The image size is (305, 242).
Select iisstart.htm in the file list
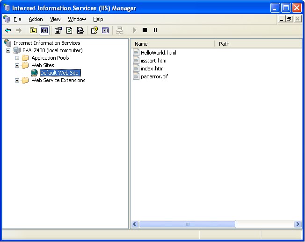pyautogui.click(x=153, y=61)
